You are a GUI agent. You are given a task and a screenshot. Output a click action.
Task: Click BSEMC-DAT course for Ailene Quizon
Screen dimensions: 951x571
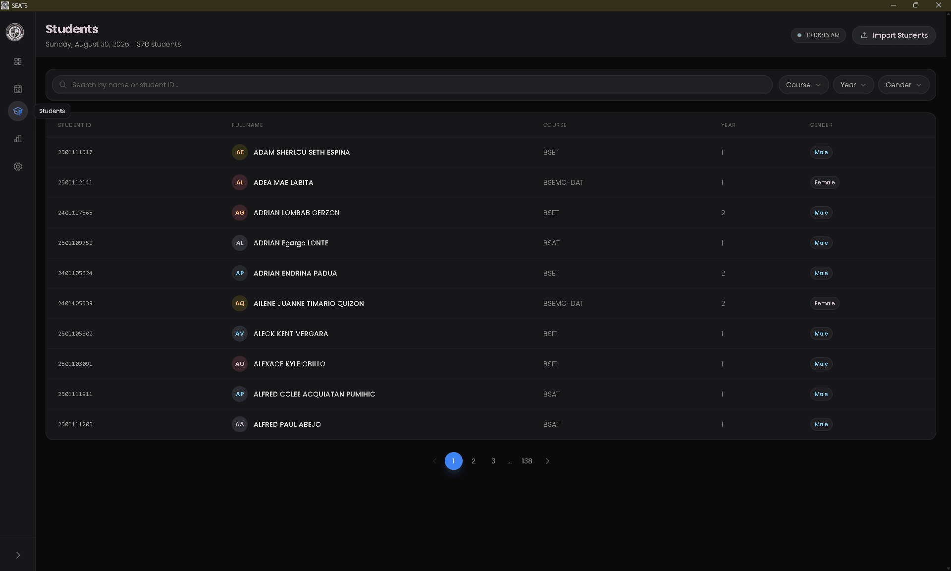[563, 303]
